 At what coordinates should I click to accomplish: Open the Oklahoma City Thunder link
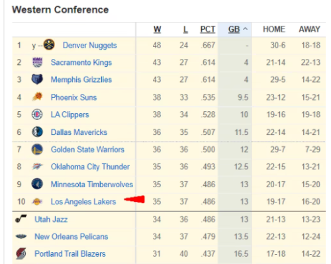[90, 167]
